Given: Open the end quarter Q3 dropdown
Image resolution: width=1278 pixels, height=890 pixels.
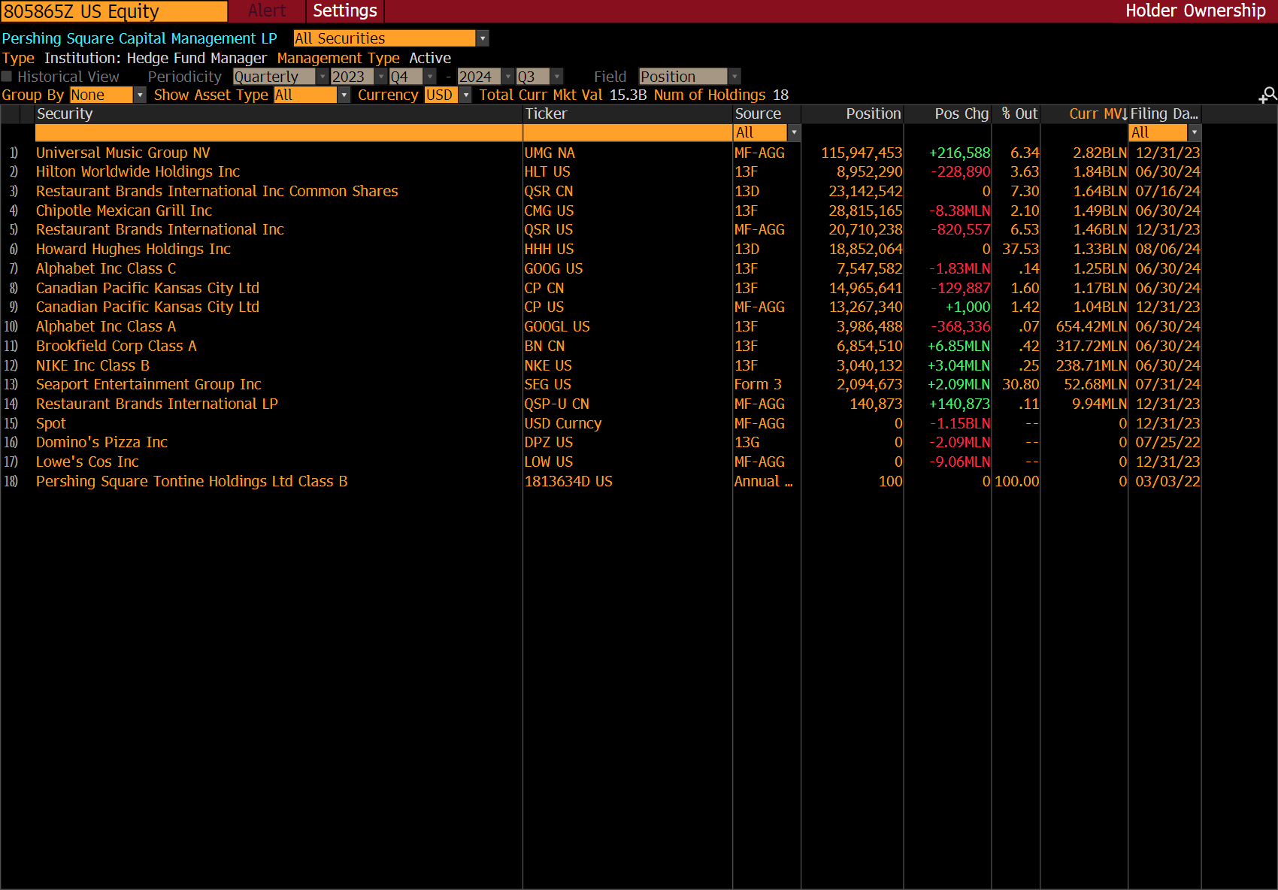Looking at the screenshot, I should tap(540, 77).
